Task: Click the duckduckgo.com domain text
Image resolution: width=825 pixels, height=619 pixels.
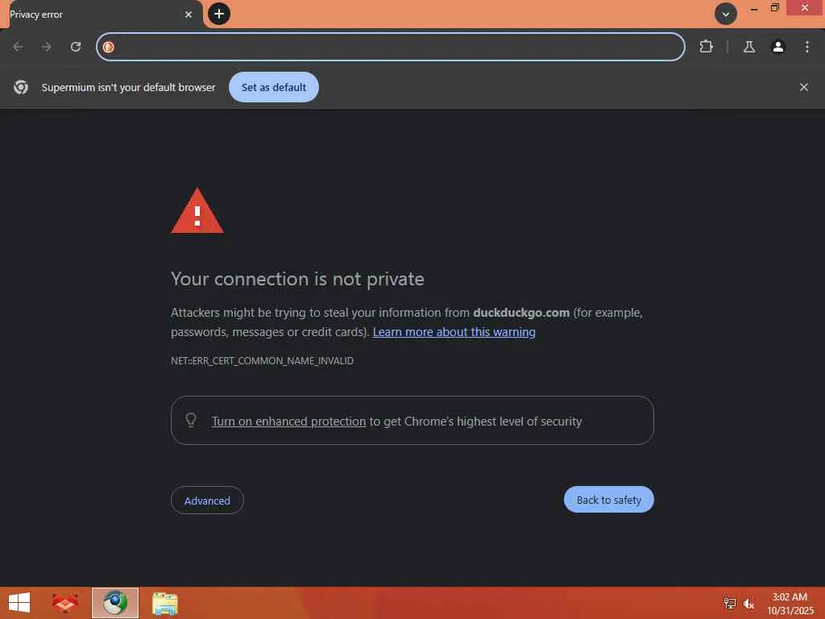Action: tap(521, 313)
